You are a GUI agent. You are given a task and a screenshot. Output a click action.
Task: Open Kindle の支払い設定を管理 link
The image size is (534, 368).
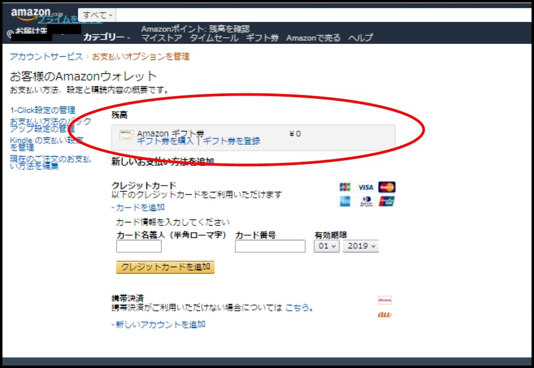click(x=46, y=144)
